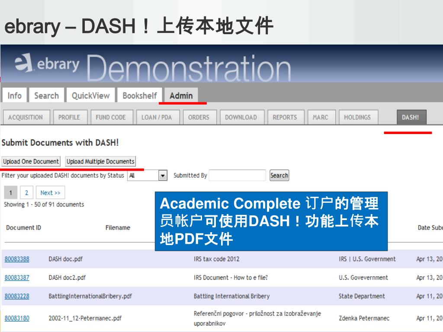Click title Battling International Bribery
Image resolution: width=443 pixels, height=332 pixels.
232,296
